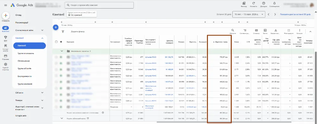Collapse the drafts folder row chevron
Image resolution: width=317 pixels, height=124 pixels.
pyautogui.click(x=62, y=51)
